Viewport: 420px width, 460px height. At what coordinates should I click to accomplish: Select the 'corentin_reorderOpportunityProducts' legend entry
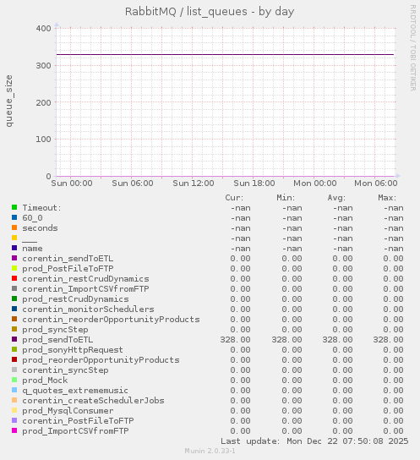[111, 319]
